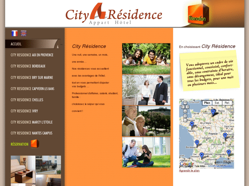Open City Residence Bordeaux
249x186 pixels.
[28, 66]
